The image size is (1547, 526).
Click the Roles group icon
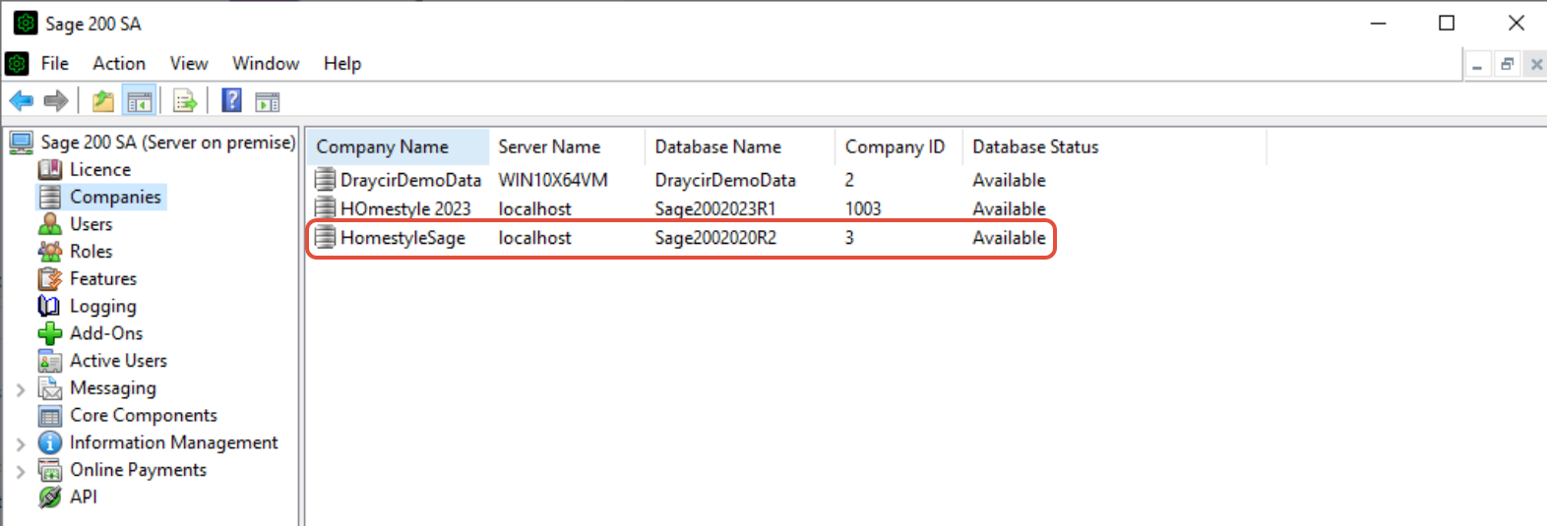tap(50, 251)
